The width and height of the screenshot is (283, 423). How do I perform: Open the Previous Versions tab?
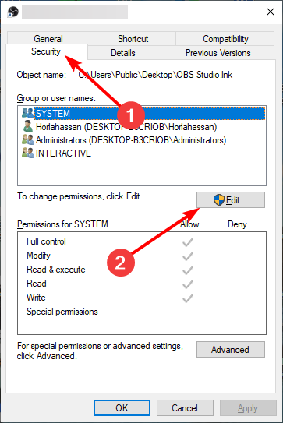click(x=218, y=53)
